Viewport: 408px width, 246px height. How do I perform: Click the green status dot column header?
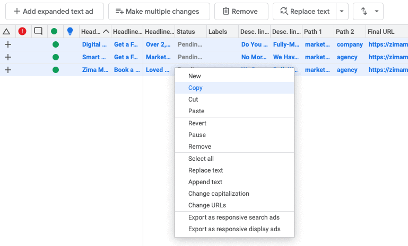(54, 32)
